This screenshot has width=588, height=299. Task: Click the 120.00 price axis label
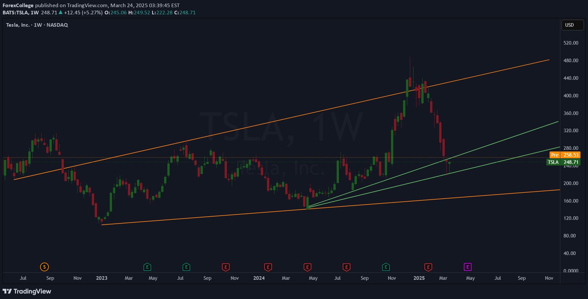571,218
